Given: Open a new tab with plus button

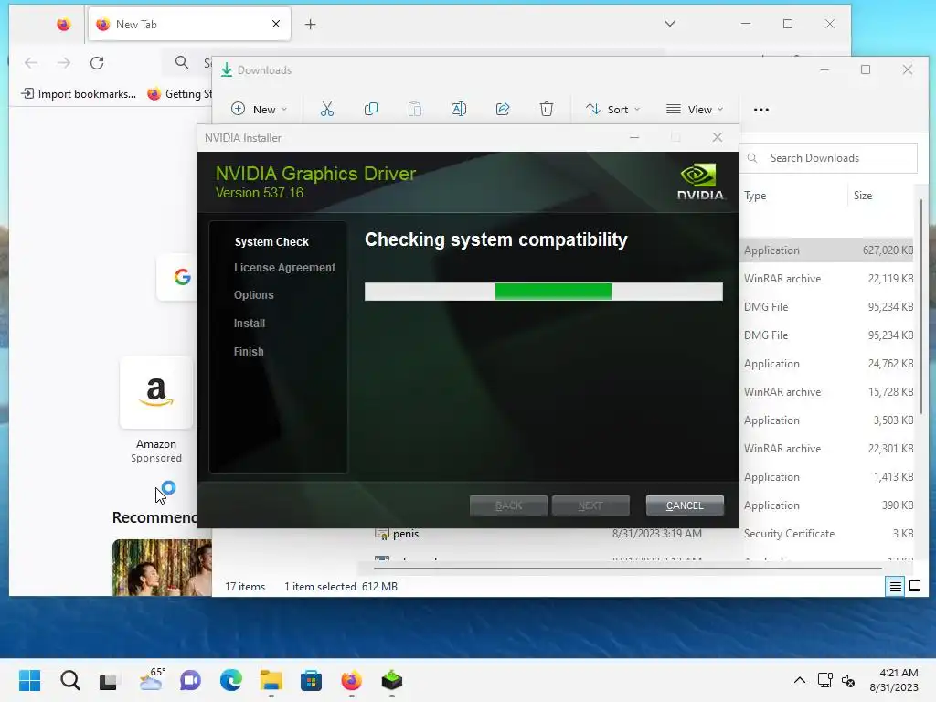Looking at the screenshot, I should coord(311,25).
